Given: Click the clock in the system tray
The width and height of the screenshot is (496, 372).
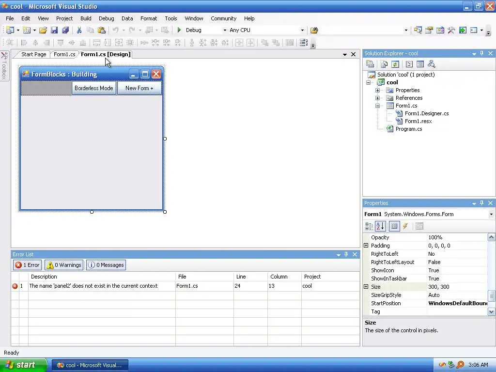Looking at the screenshot, I should point(478,365).
